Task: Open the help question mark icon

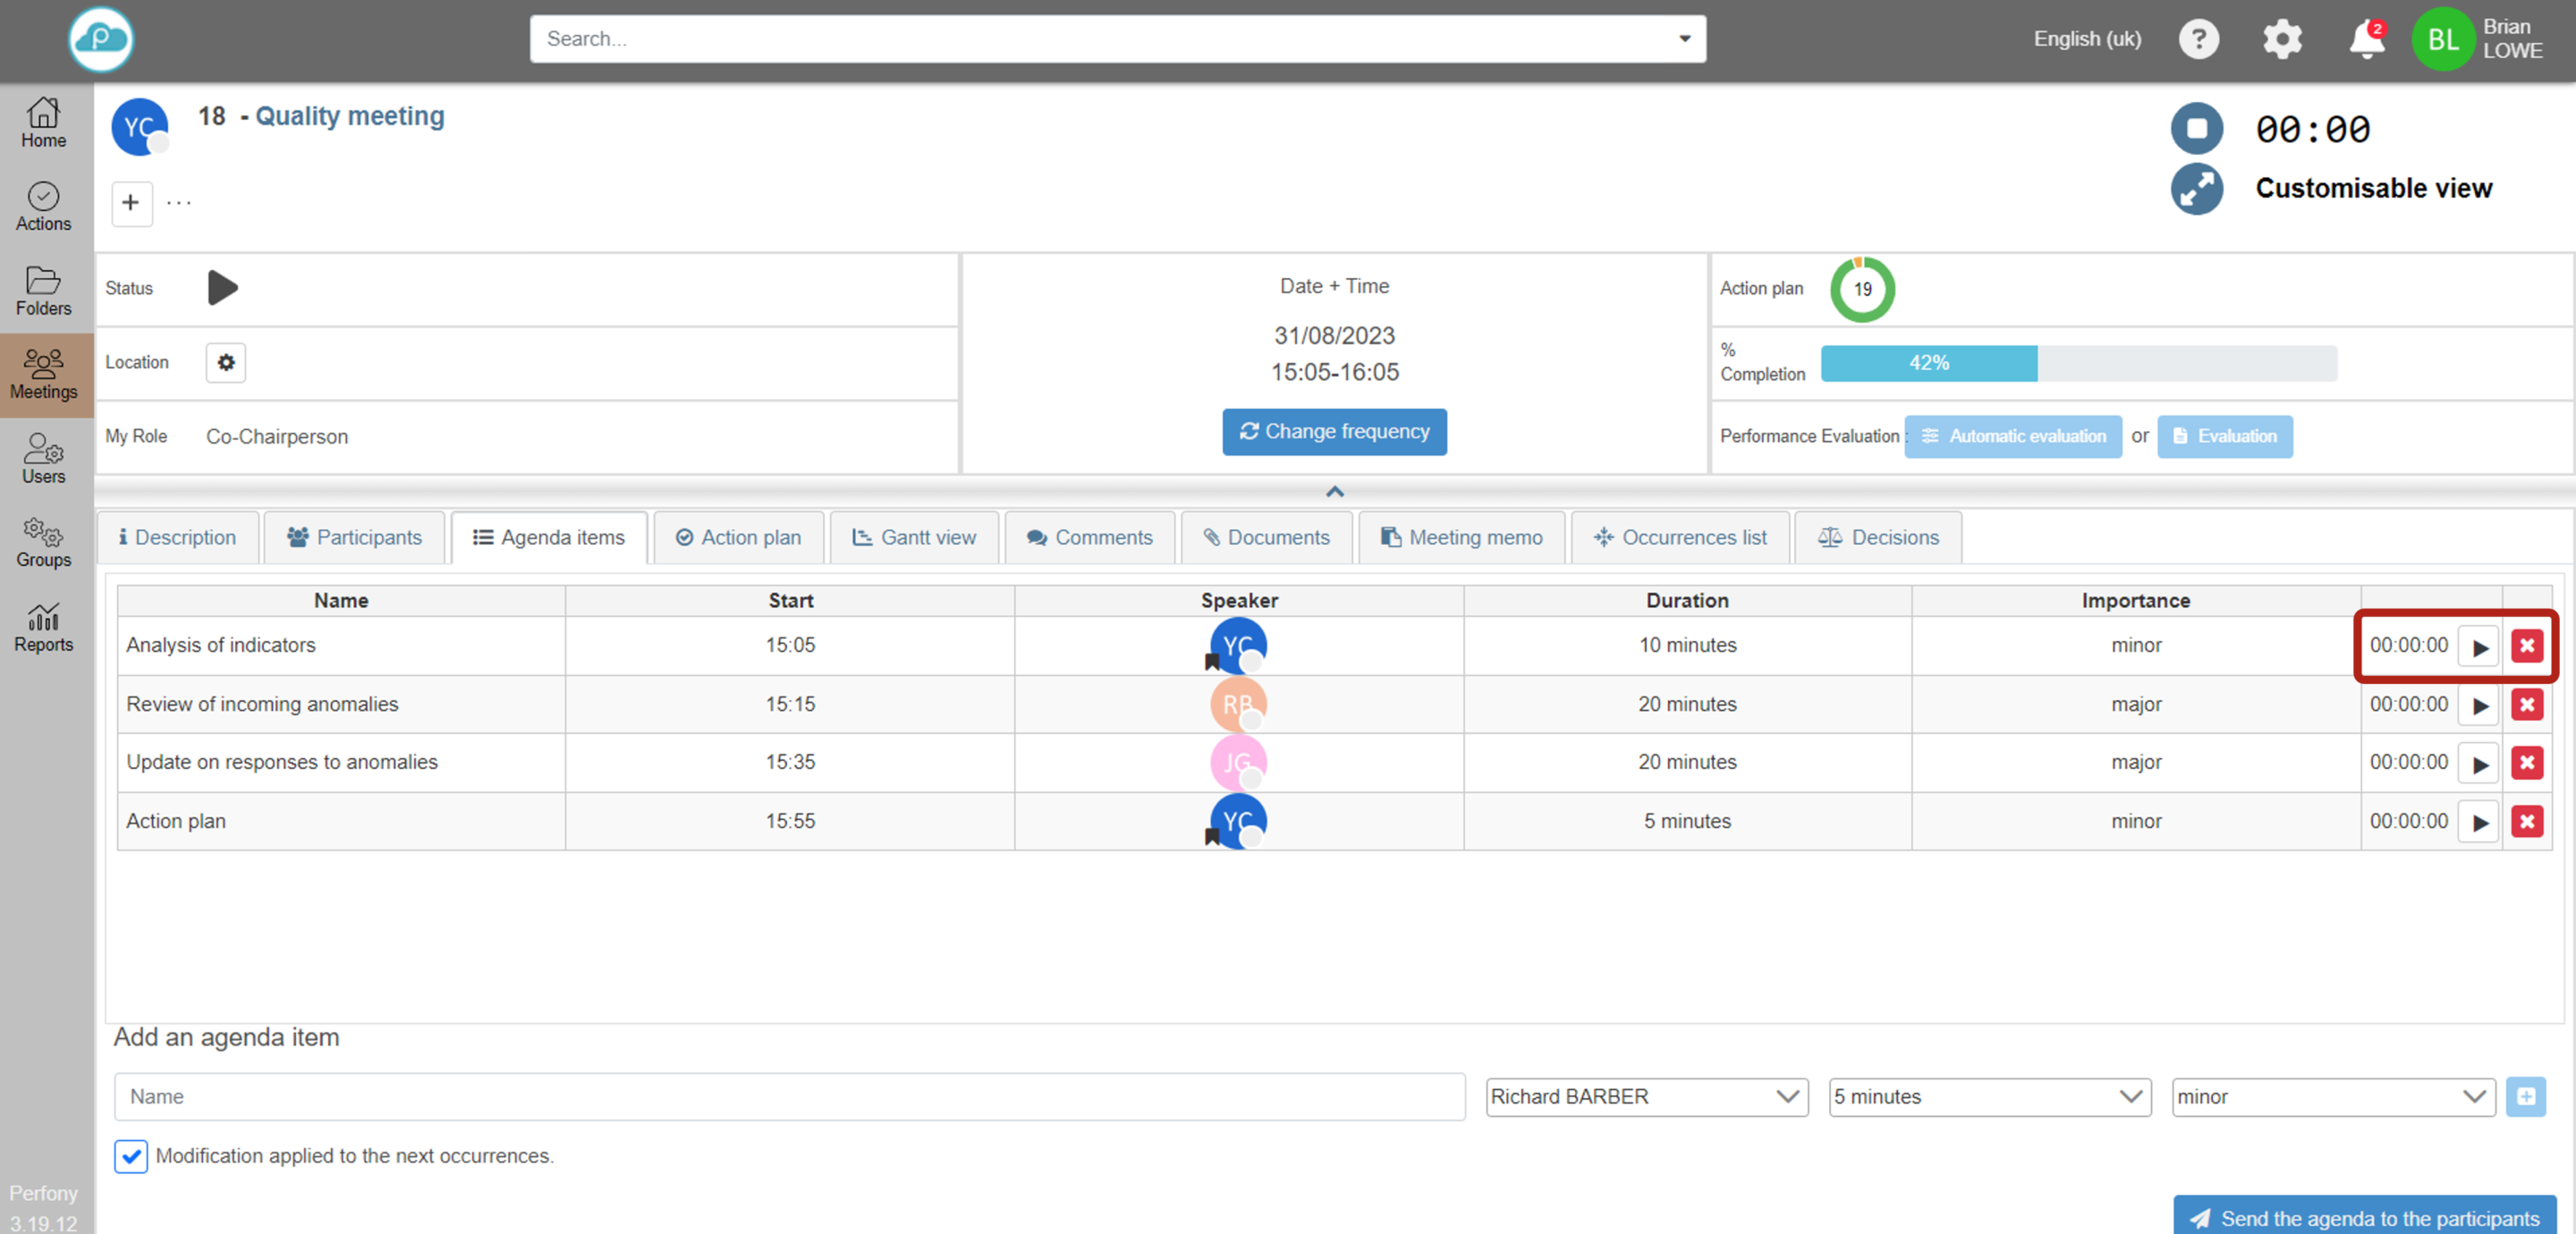Action: point(2198,40)
